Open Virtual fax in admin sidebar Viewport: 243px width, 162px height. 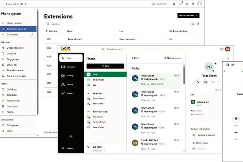pos(12,65)
